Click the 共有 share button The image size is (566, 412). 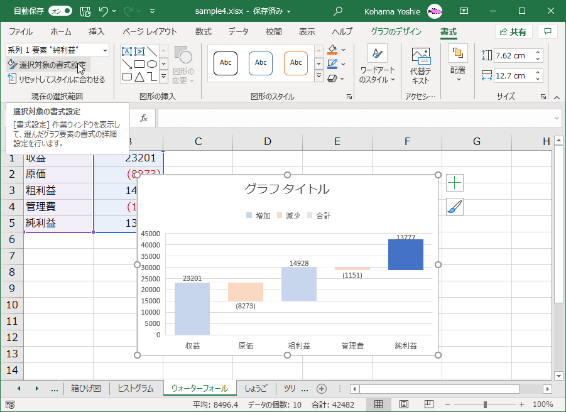pyautogui.click(x=513, y=32)
